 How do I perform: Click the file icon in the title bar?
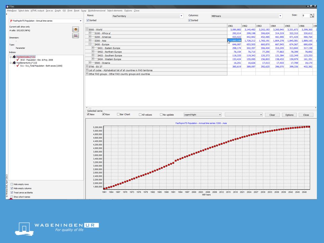click(7, 7)
